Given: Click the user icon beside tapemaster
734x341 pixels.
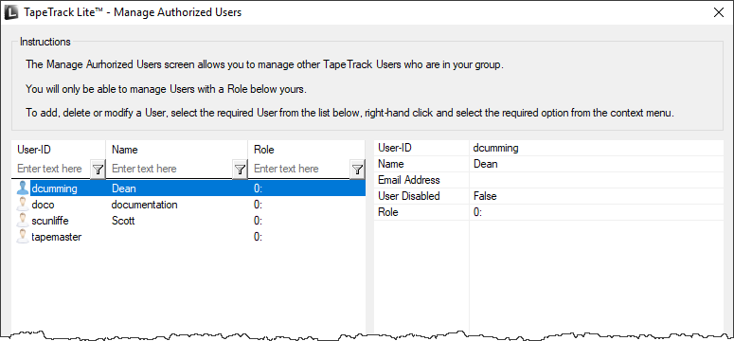Looking at the screenshot, I should (23, 237).
